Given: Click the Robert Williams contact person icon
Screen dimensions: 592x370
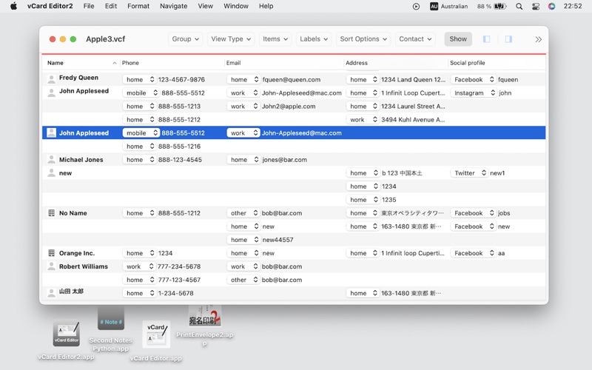Looking at the screenshot, I should coord(51,266).
